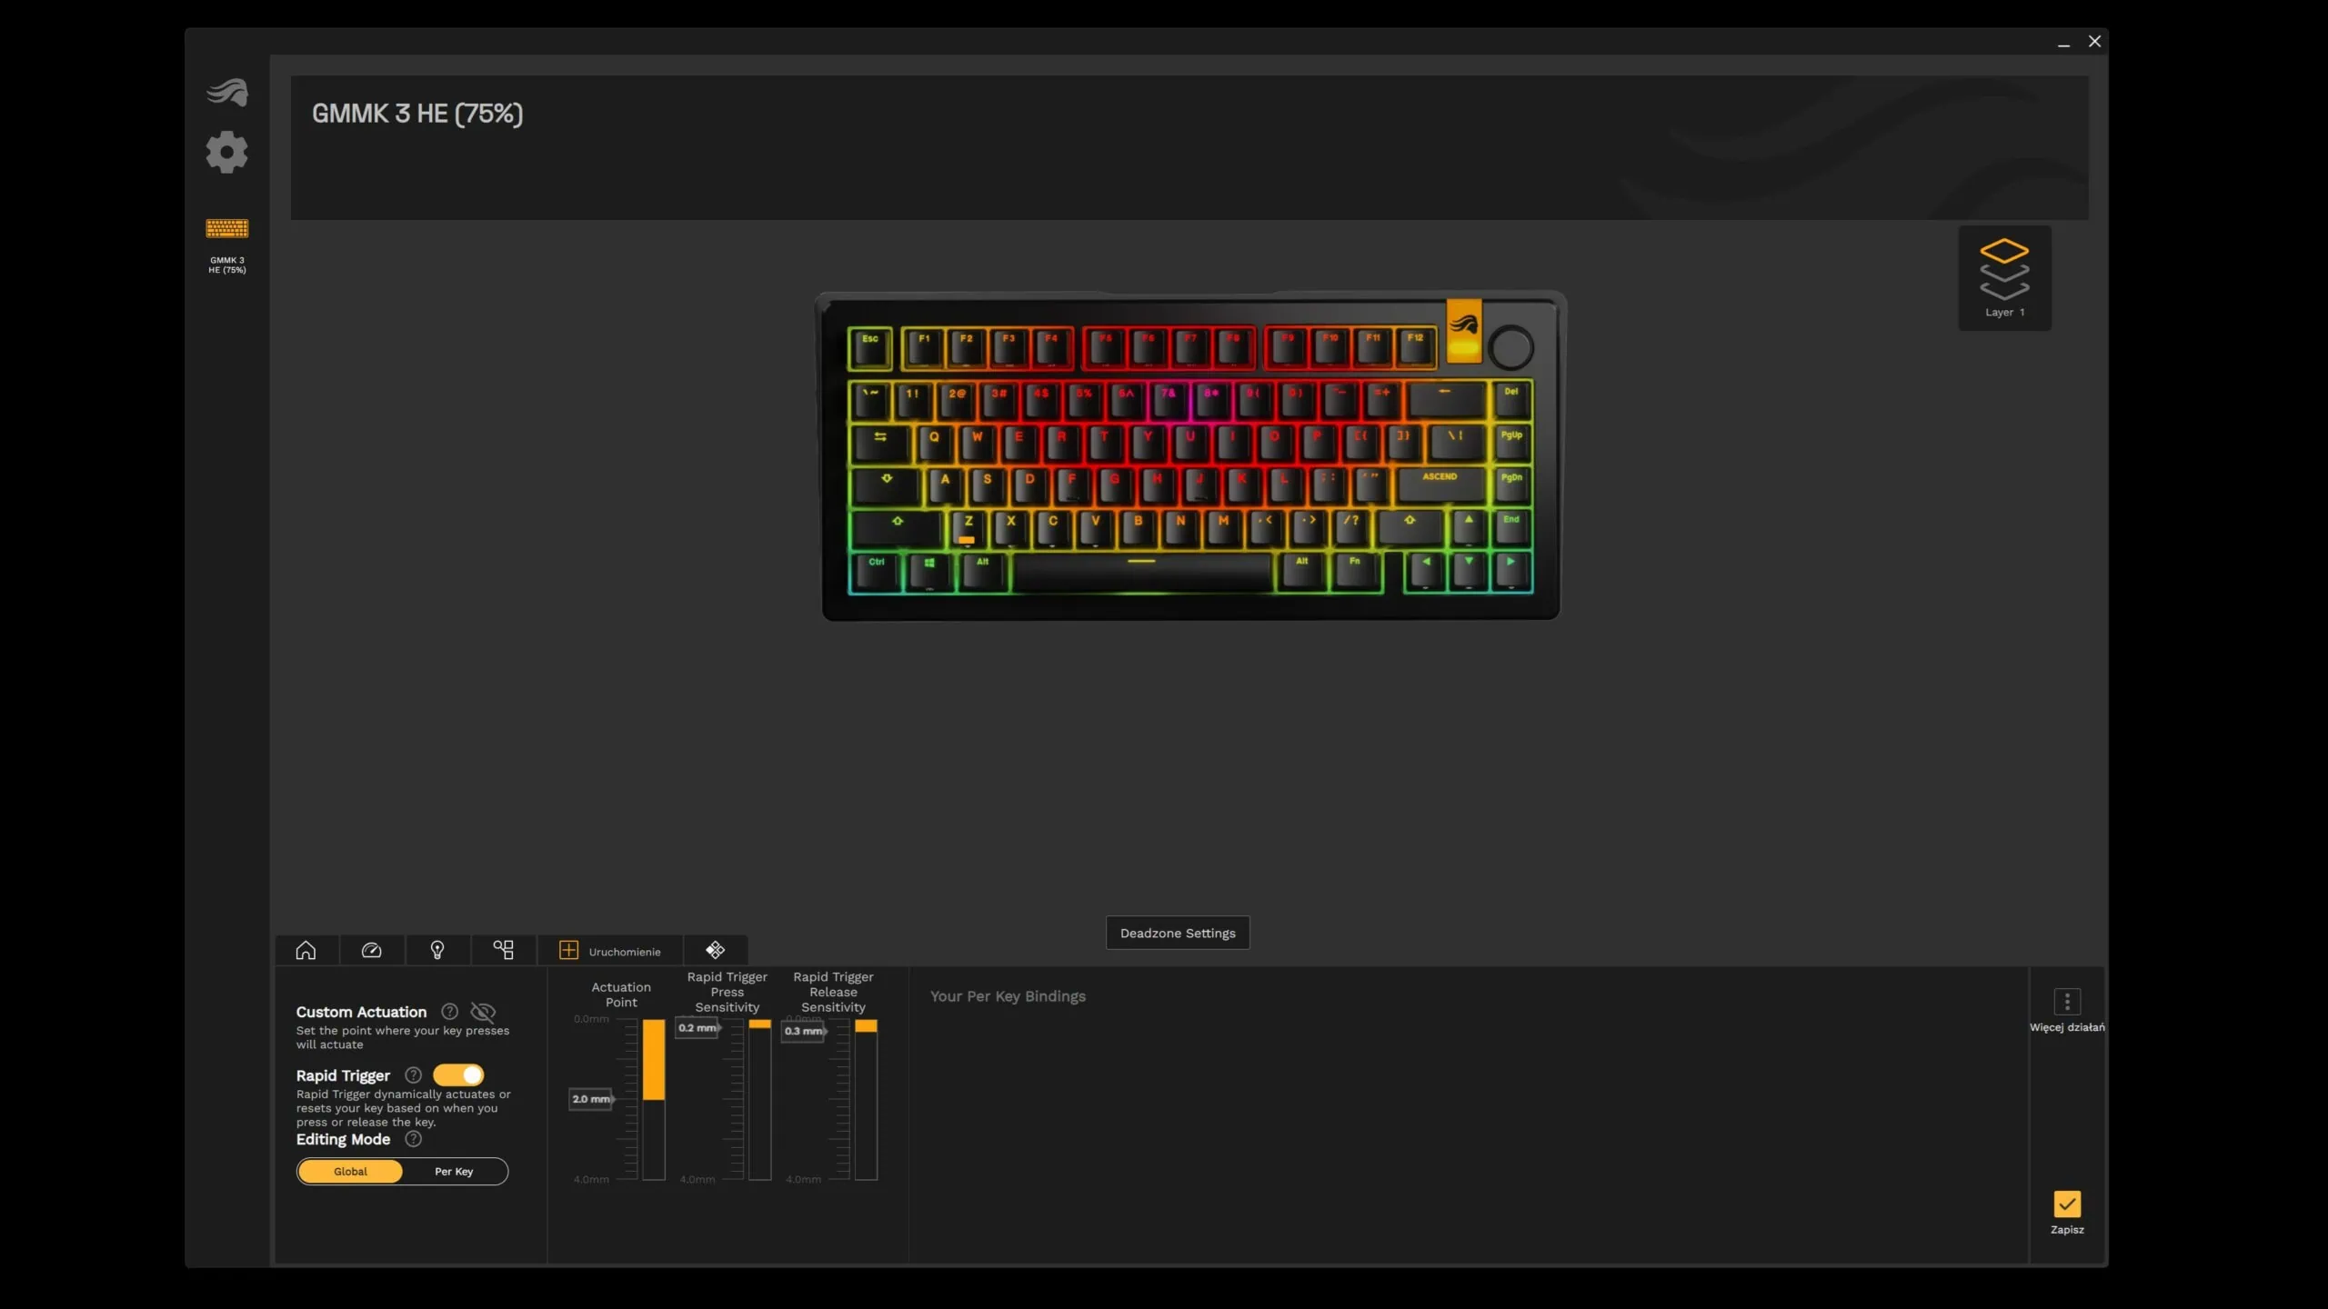Select the left Ctrl key
Viewport: 2328px width, 1309px height.
pyautogui.click(x=877, y=572)
